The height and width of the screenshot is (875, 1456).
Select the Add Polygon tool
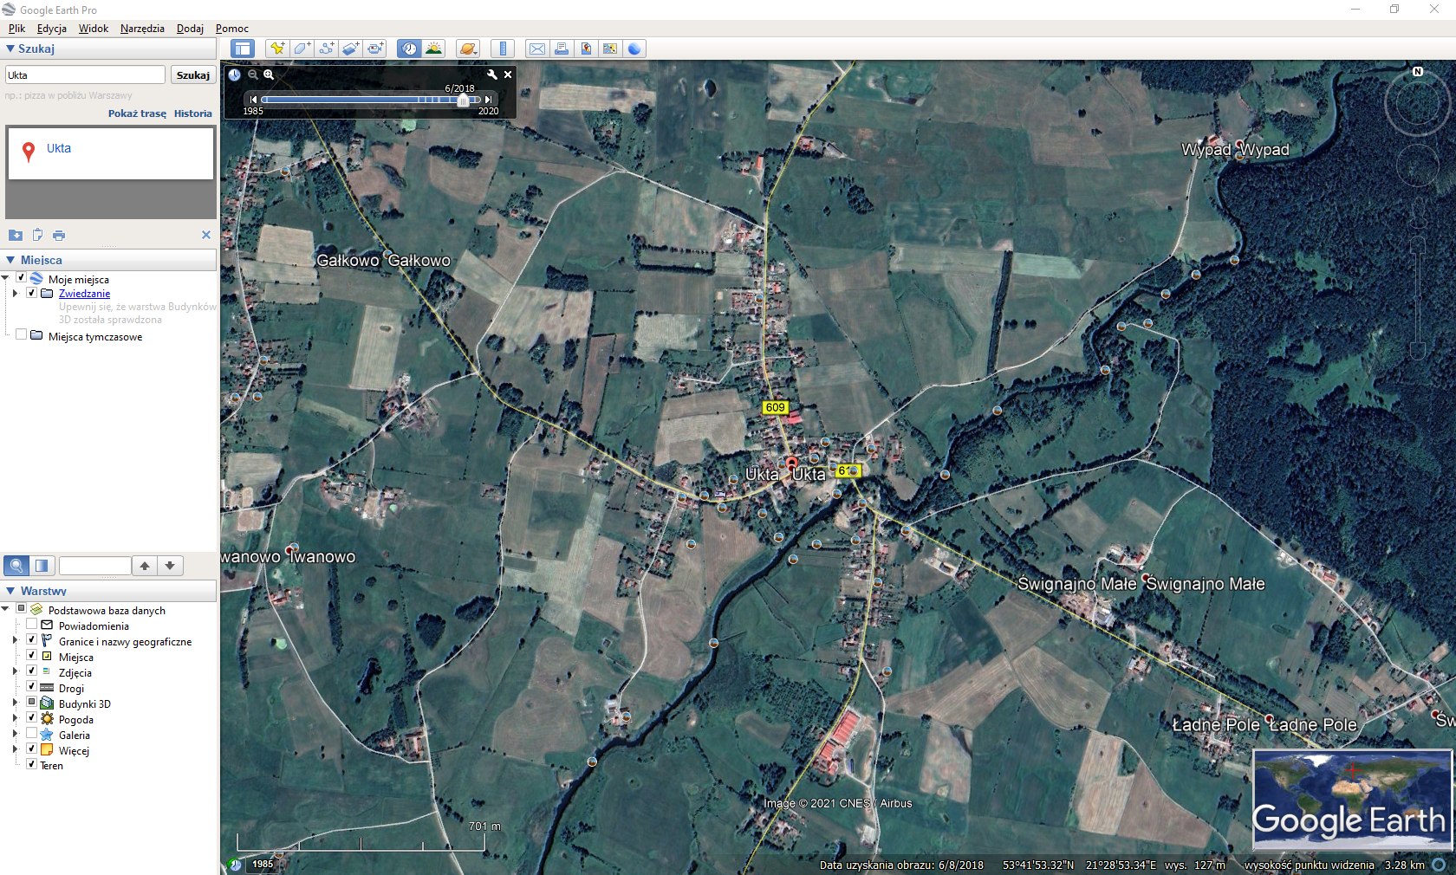pyautogui.click(x=302, y=49)
